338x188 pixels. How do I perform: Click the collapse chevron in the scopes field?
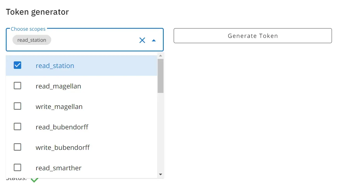[154, 40]
